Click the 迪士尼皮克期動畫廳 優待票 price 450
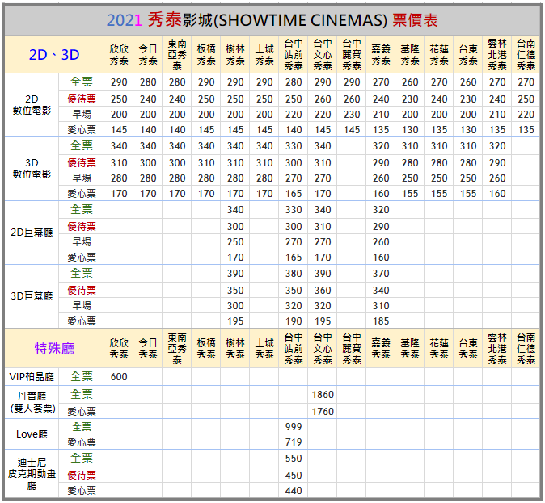The width and height of the screenshot is (545, 503). [x=294, y=475]
